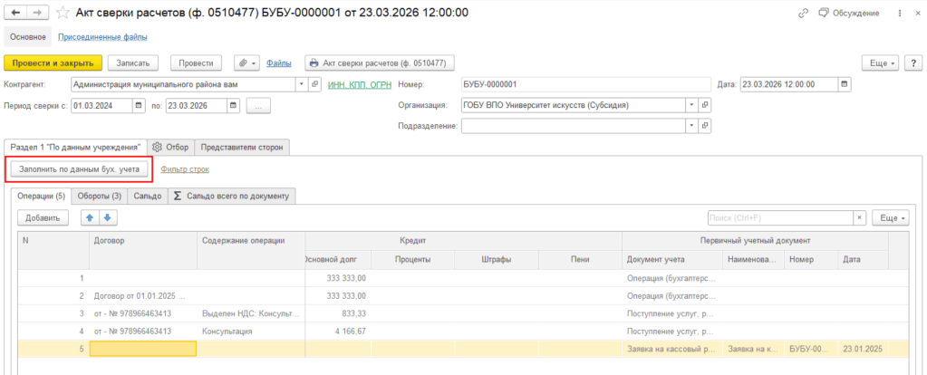
Task: Expand the Контрагент dropdown list
Action: click(x=303, y=84)
